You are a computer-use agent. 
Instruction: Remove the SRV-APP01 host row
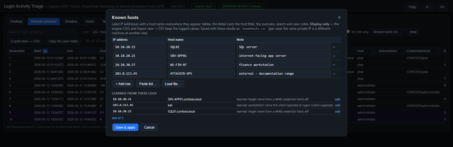point(334,56)
